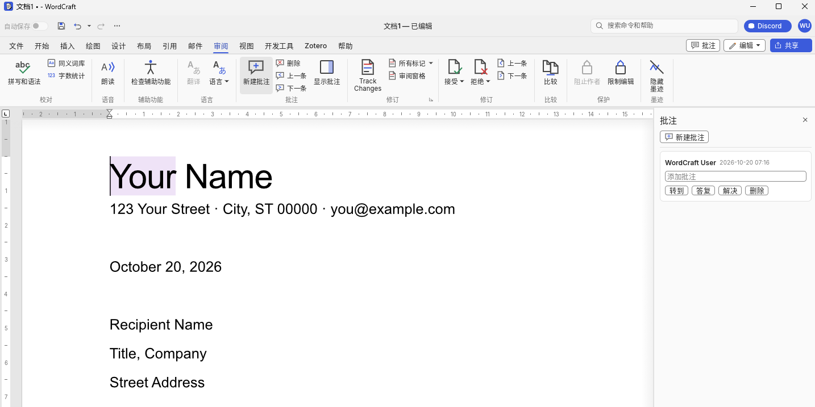The height and width of the screenshot is (407, 815).
Task: Open the 文件 menu tab
Action: pos(16,46)
